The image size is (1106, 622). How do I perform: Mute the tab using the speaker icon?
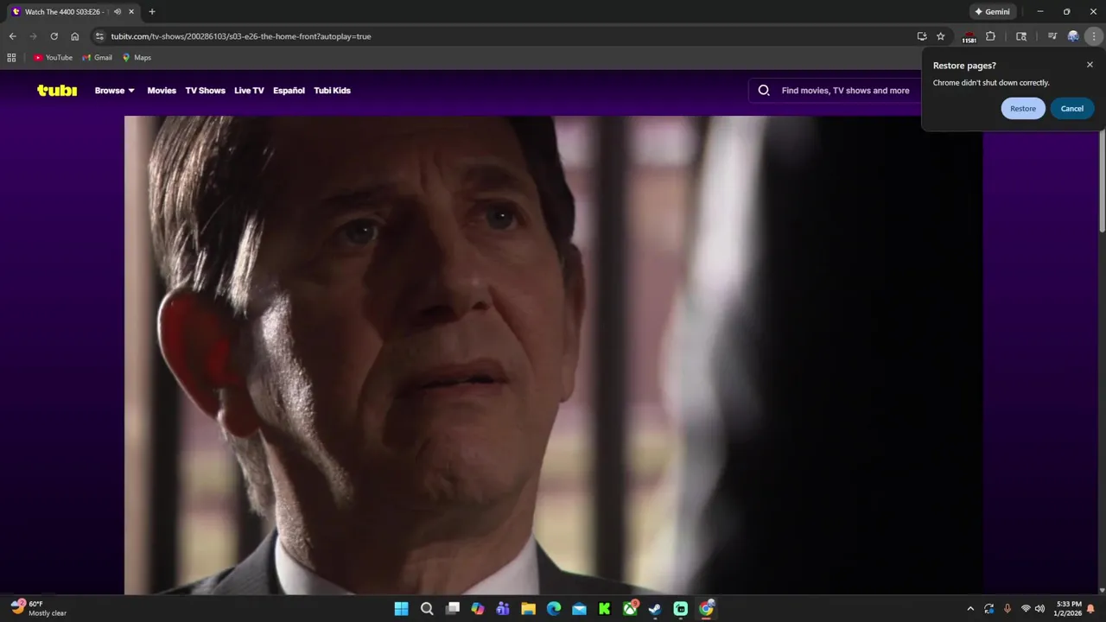[x=118, y=11]
